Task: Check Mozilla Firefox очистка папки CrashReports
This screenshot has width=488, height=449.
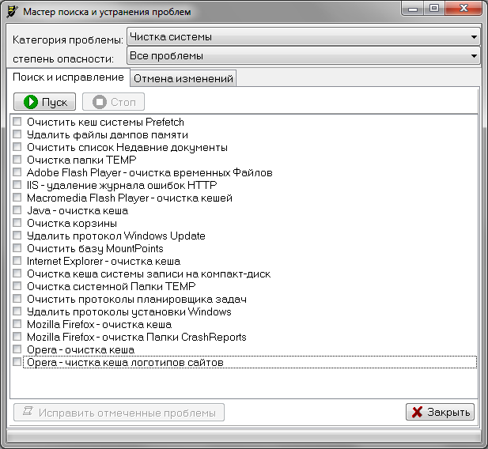Action: [17, 337]
